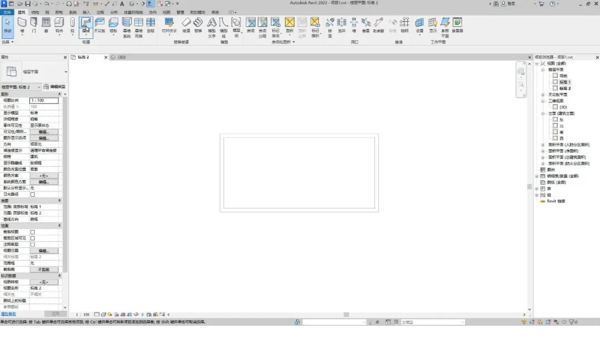
Task: Click the Tag Room tool
Action: tap(276, 28)
